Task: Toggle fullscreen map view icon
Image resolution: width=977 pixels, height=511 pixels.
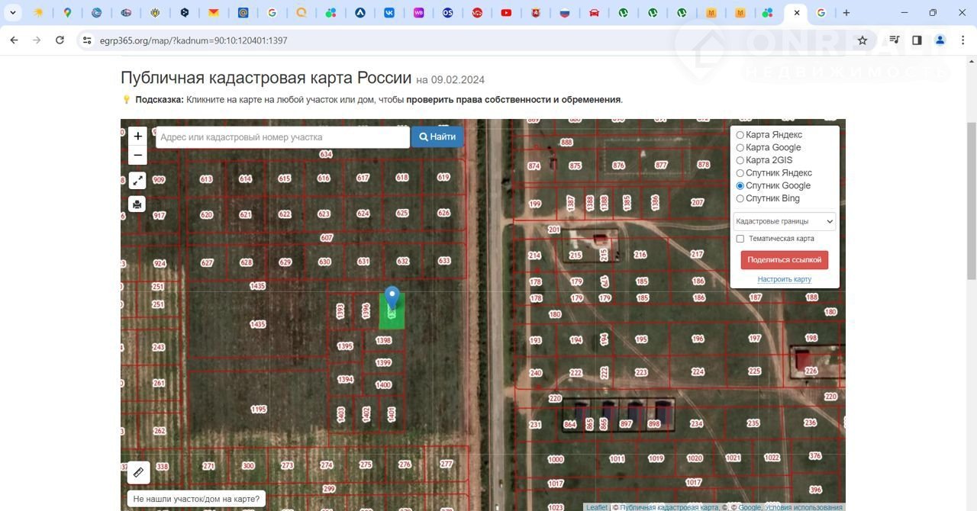Action: coord(137,181)
